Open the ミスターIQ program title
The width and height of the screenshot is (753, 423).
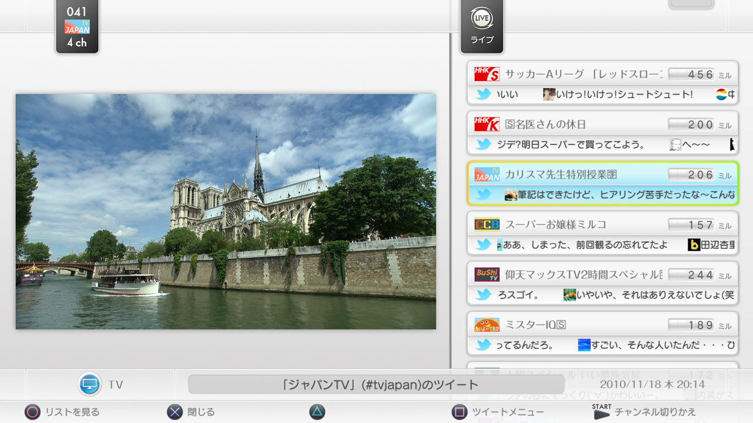tap(535, 325)
